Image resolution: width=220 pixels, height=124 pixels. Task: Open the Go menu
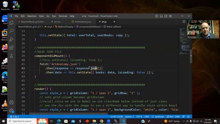tap(48, 16)
